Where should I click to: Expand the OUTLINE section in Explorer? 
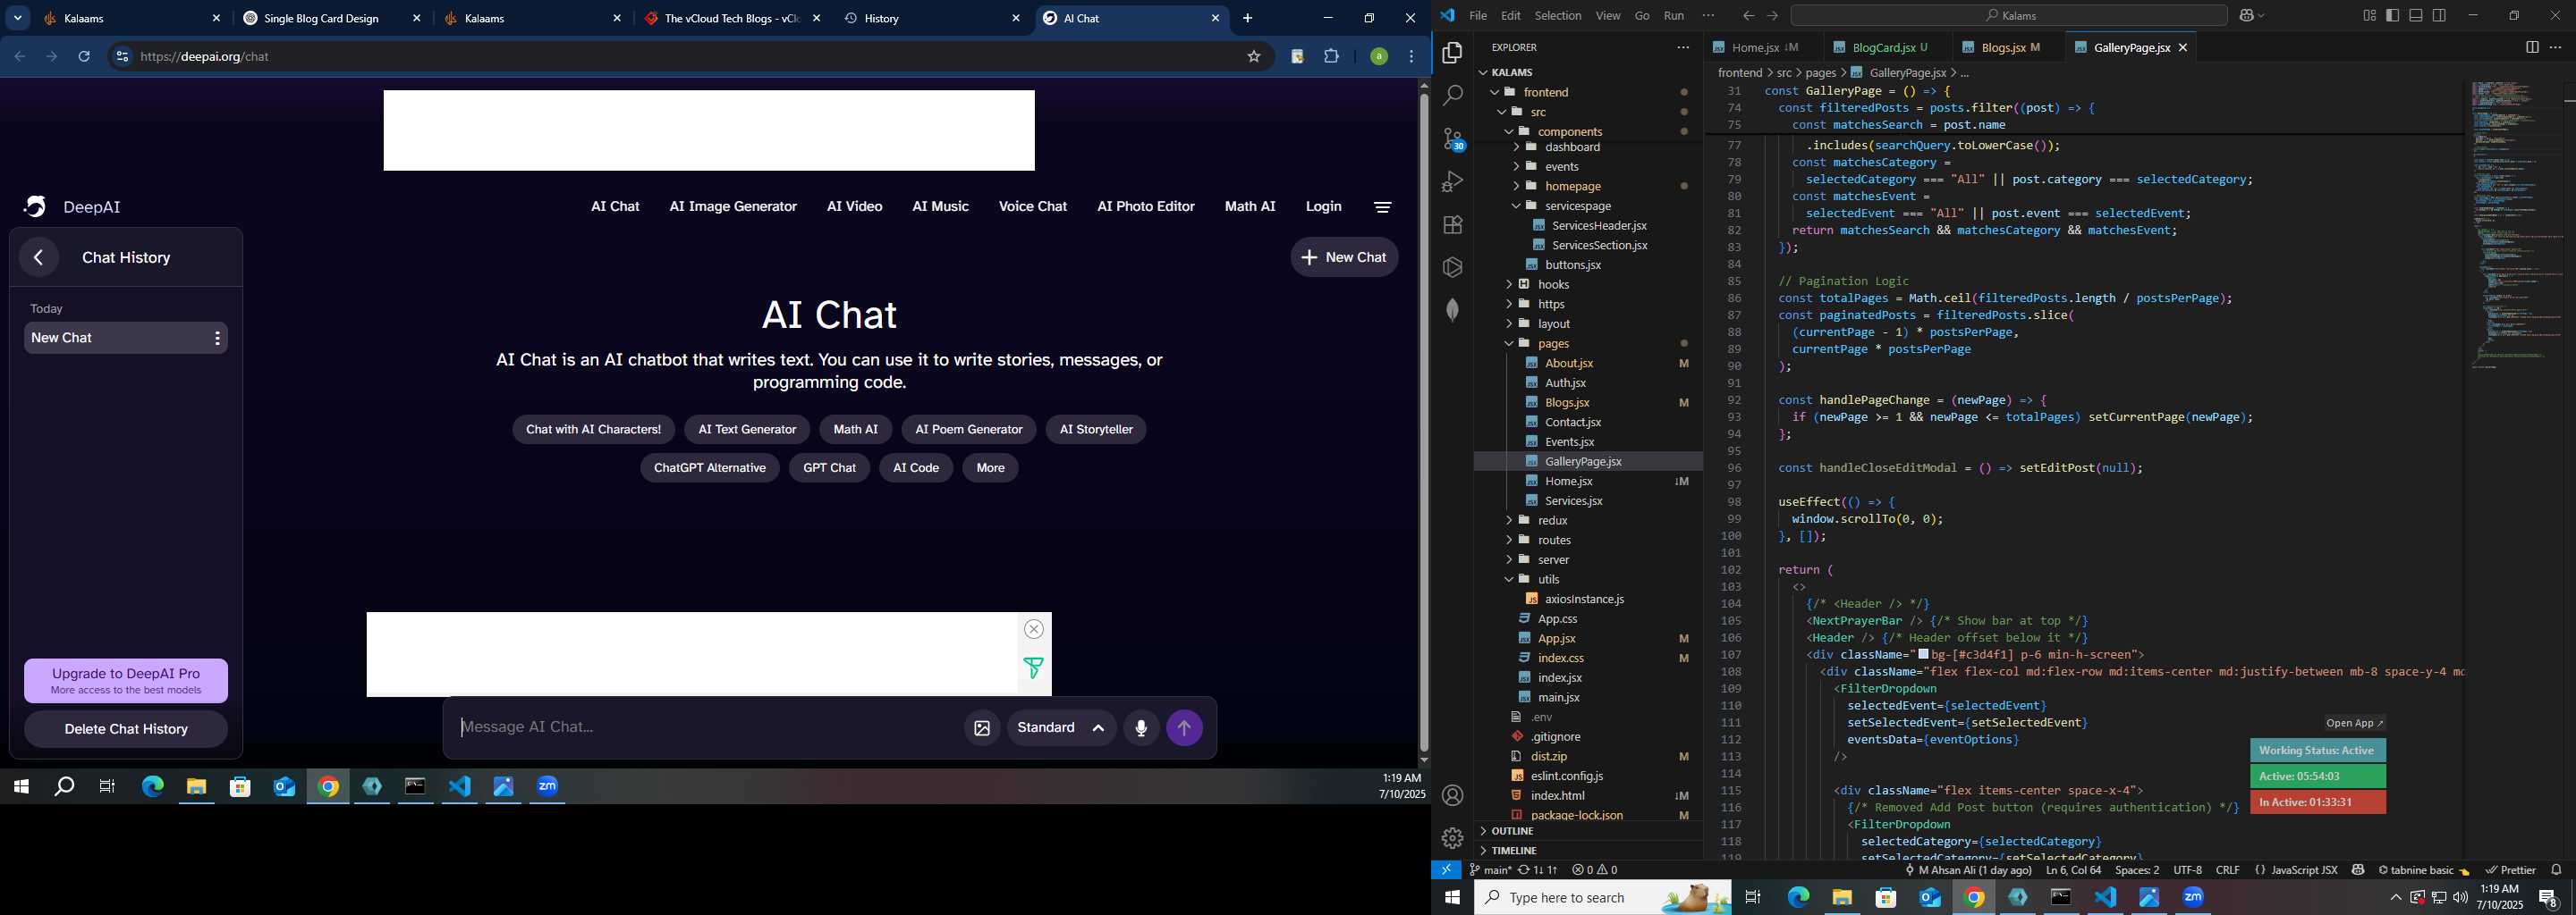[1588, 831]
